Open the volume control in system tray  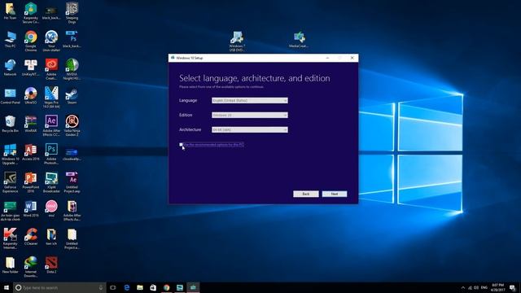[476, 287]
